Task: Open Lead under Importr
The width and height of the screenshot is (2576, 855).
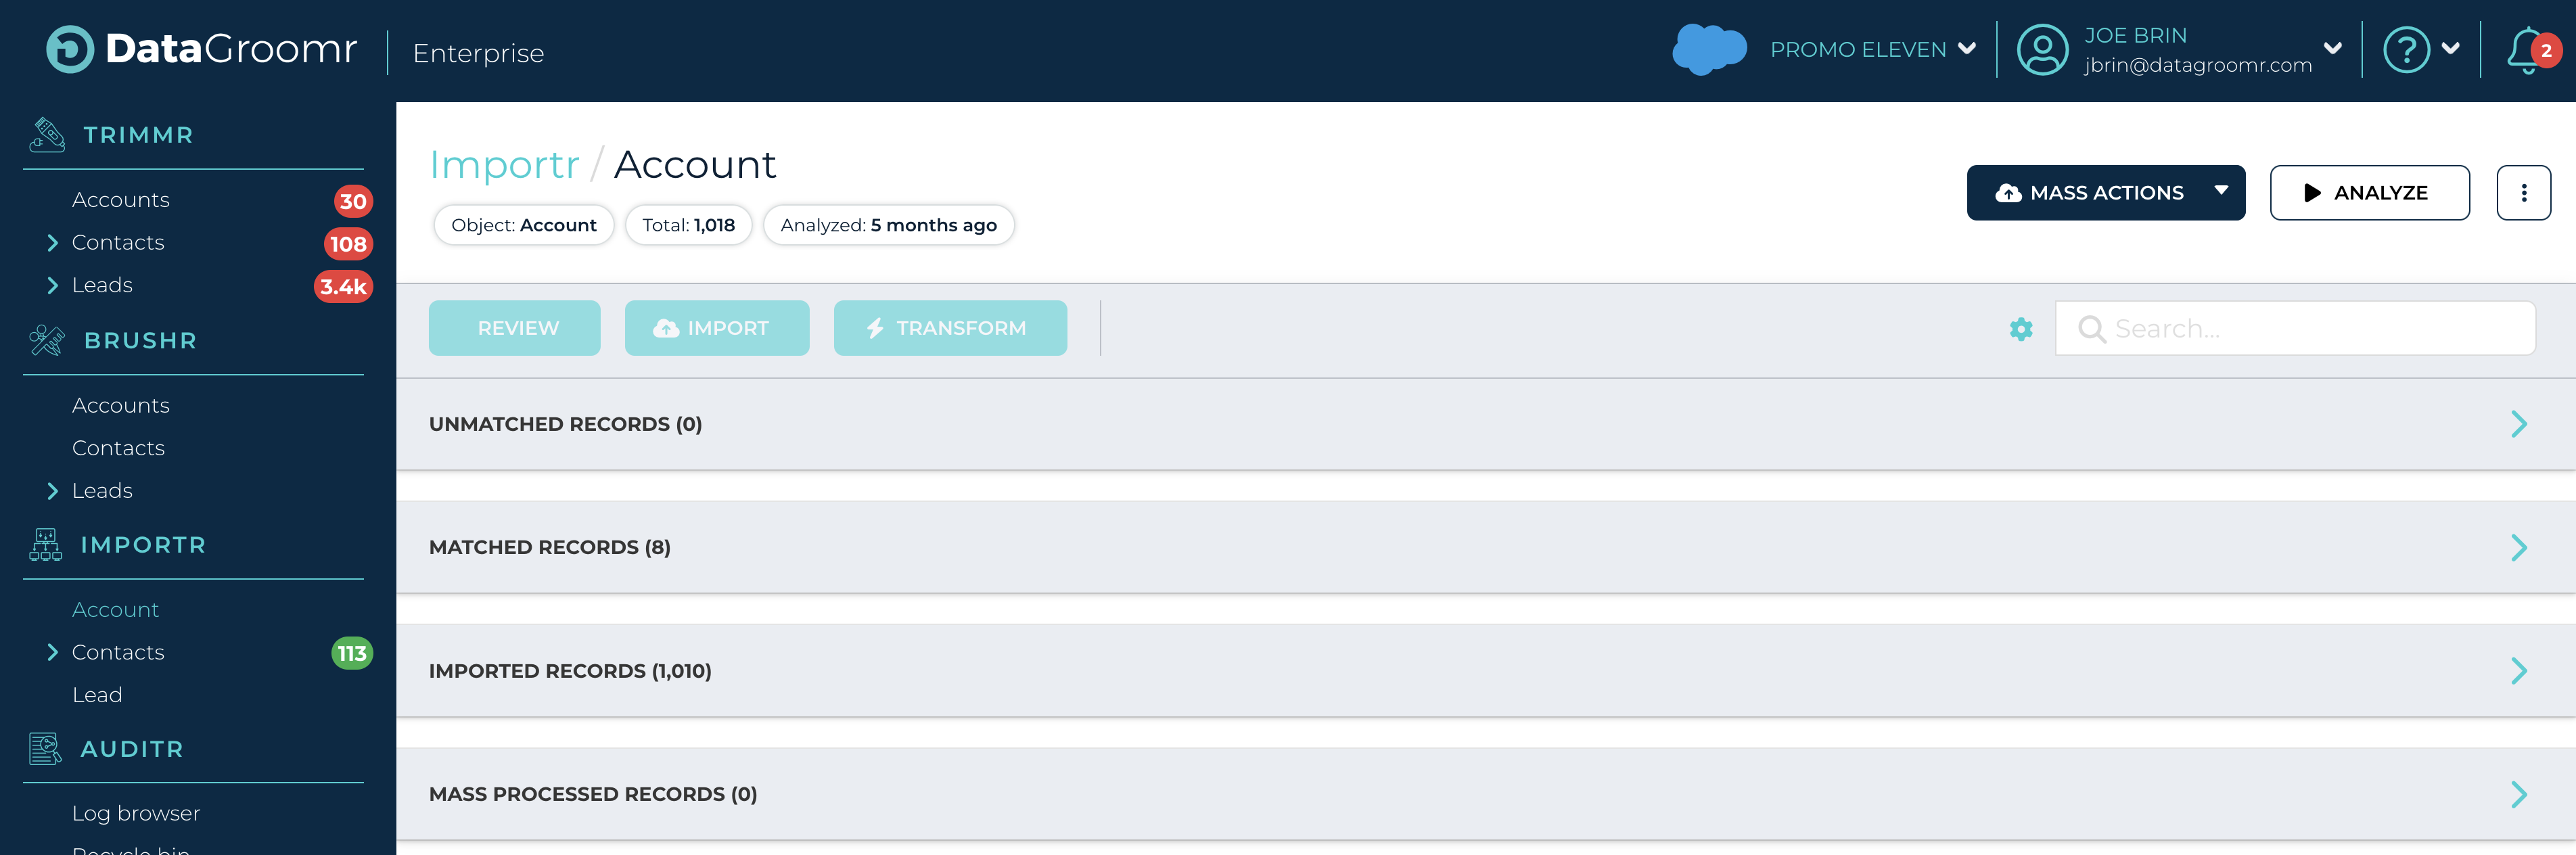Action: (x=97, y=695)
